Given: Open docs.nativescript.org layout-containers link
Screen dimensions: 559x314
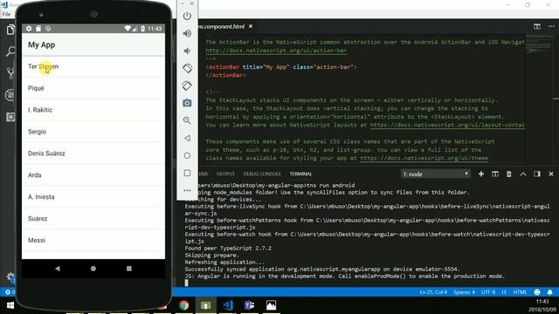Looking at the screenshot, I should (447, 125).
